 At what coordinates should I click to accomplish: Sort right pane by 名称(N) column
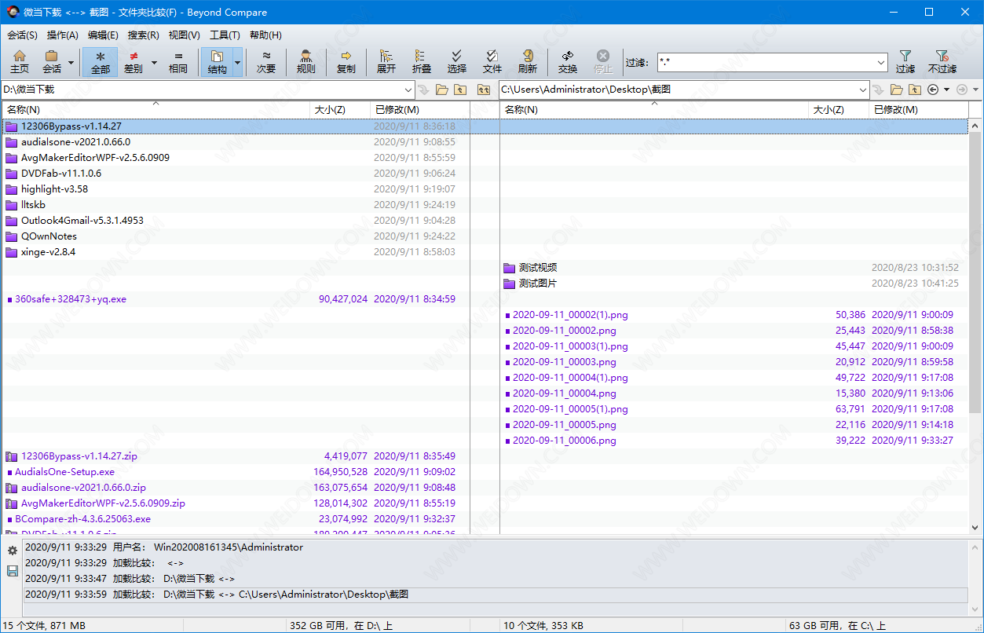[x=655, y=110]
